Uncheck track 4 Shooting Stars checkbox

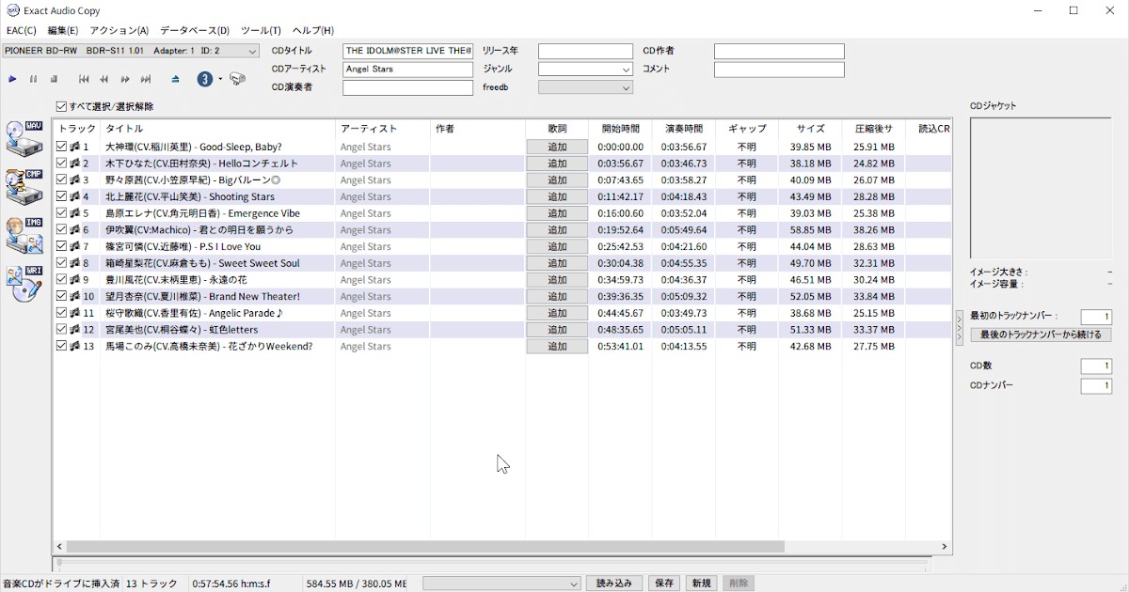(x=62, y=196)
